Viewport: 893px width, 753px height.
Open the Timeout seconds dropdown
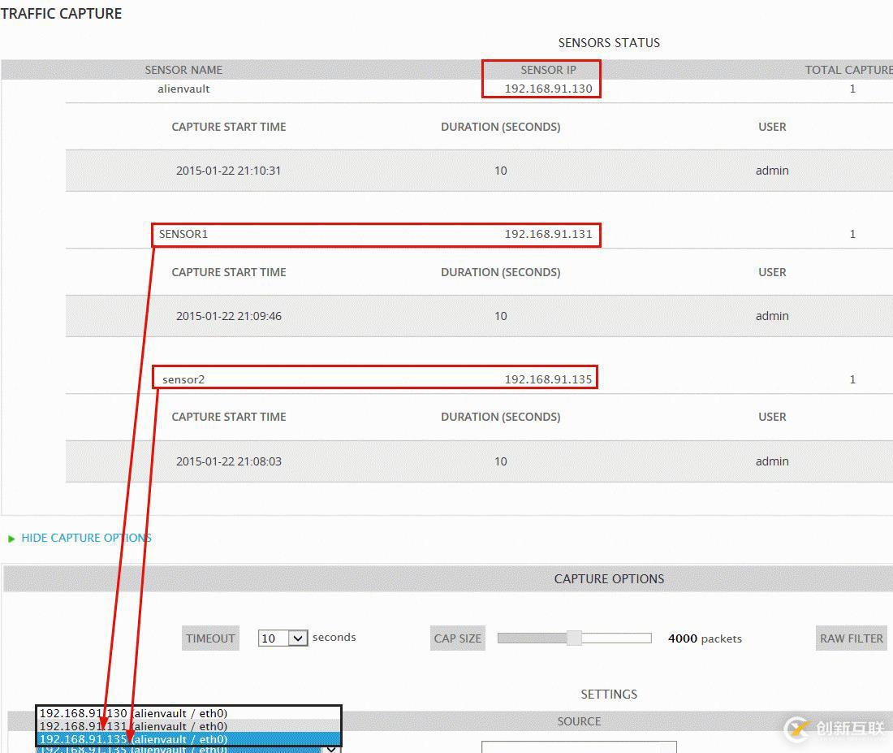click(x=282, y=638)
